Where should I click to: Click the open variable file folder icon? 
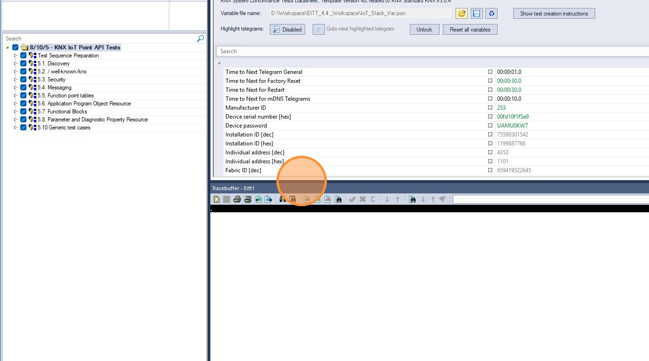[x=462, y=14]
